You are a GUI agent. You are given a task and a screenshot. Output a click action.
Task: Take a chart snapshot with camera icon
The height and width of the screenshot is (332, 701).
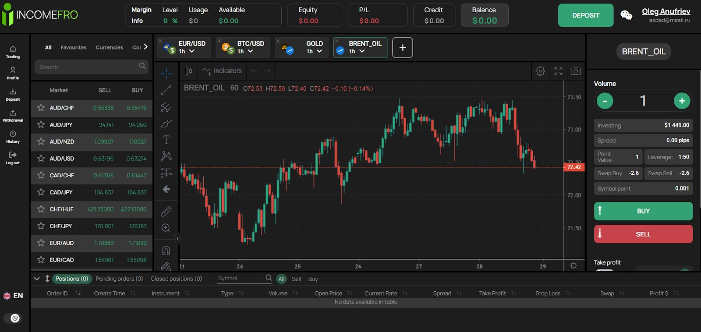click(576, 71)
